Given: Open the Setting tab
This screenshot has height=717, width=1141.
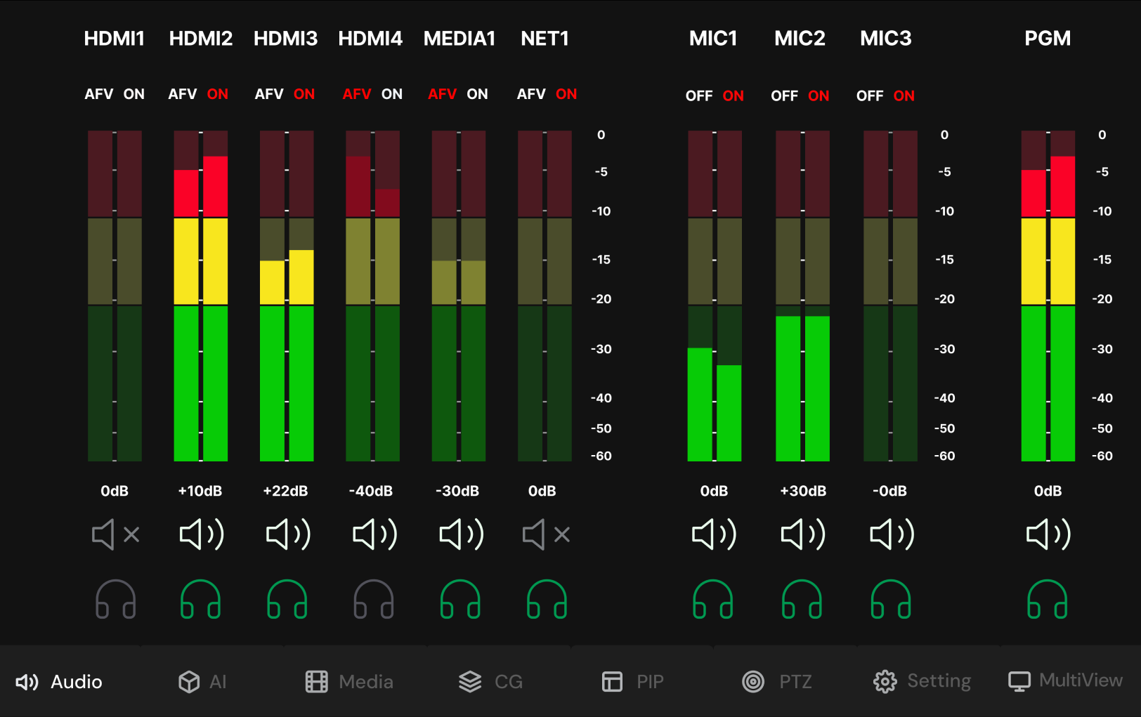Looking at the screenshot, I should pos(922,681).
